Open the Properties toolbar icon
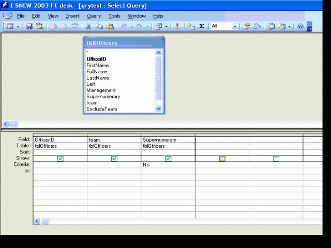Viewport: 331px width, 248px height. 246,26
